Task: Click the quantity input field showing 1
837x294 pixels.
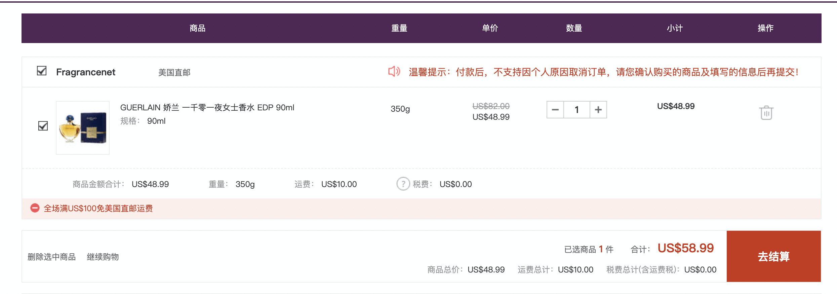Action: [577, 110]
